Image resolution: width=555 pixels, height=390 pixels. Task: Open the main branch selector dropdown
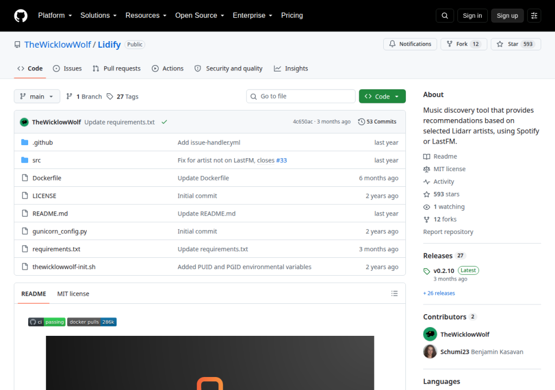(37, 96)
